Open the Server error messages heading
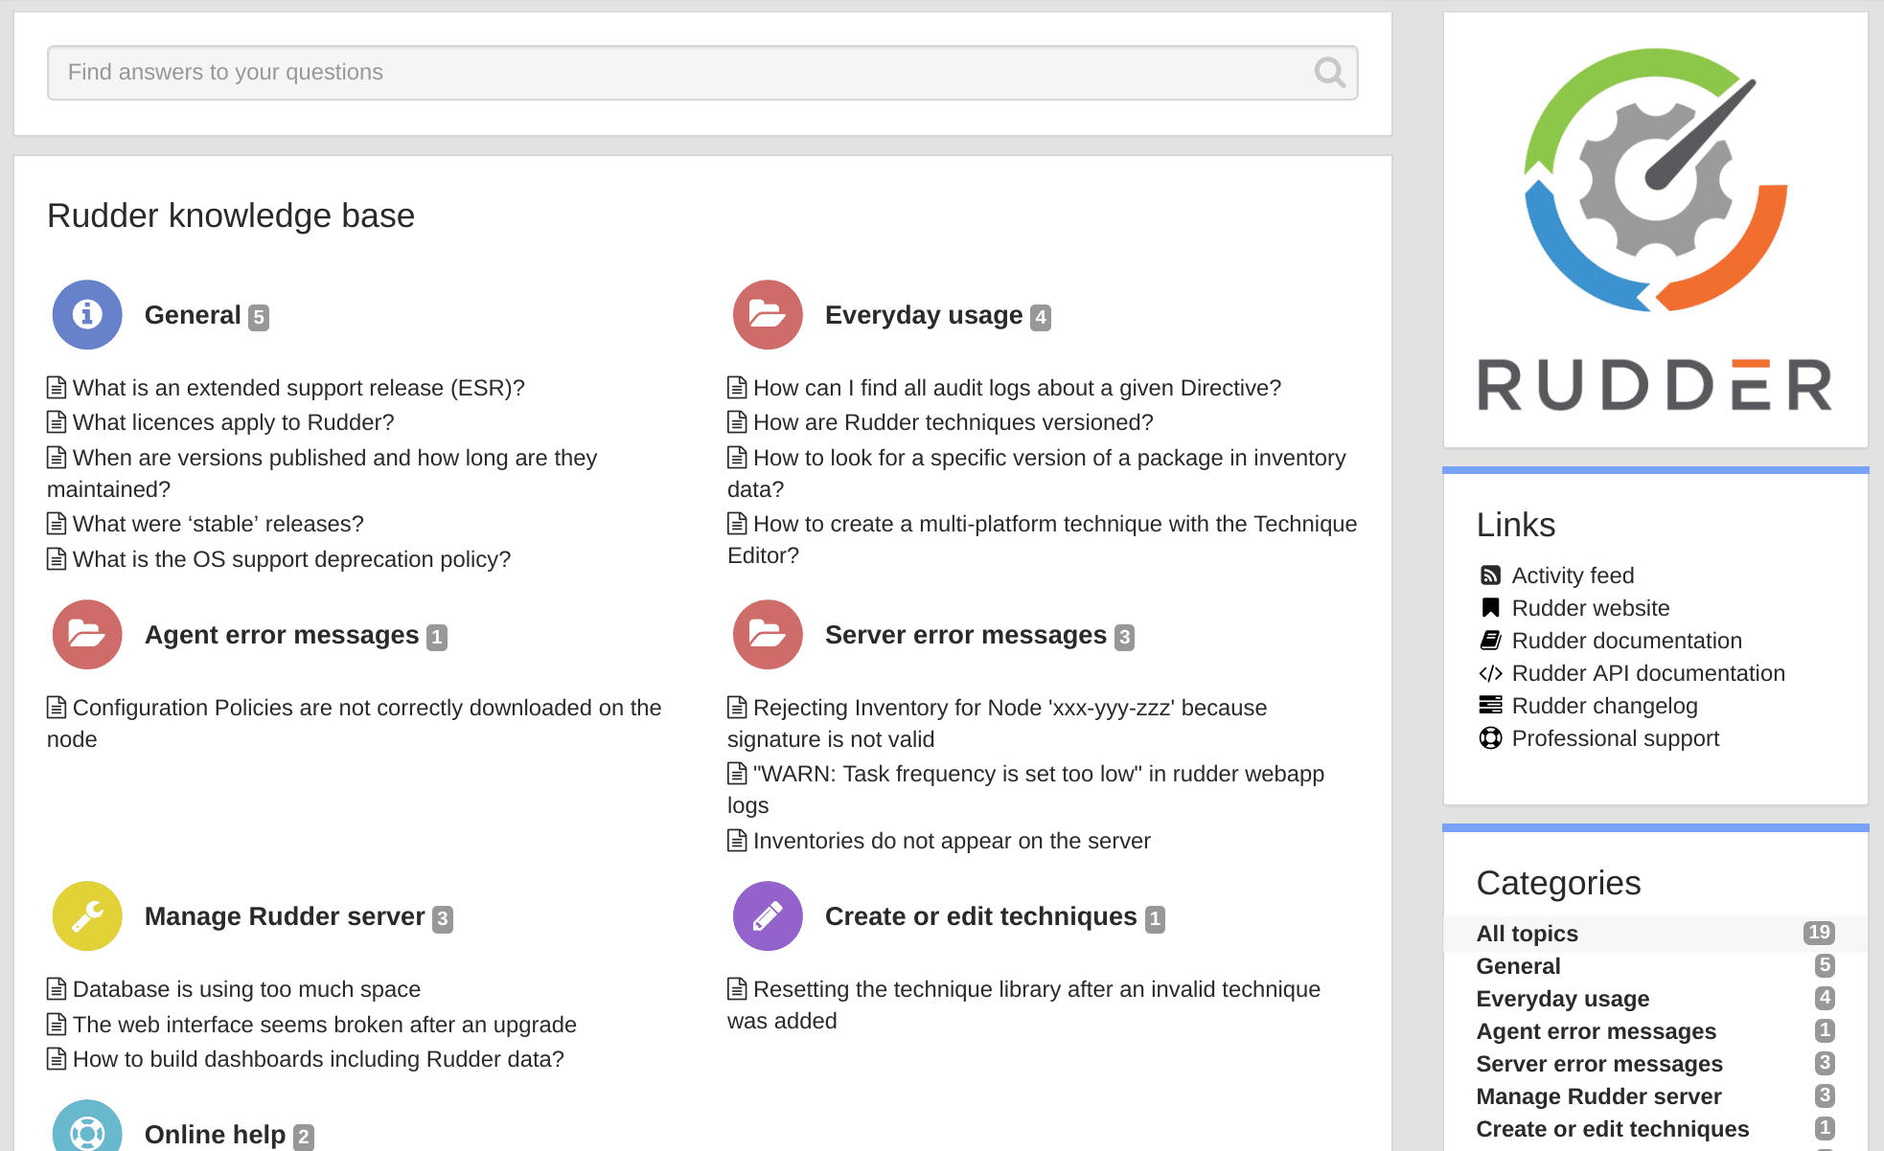 pos(966,635)
